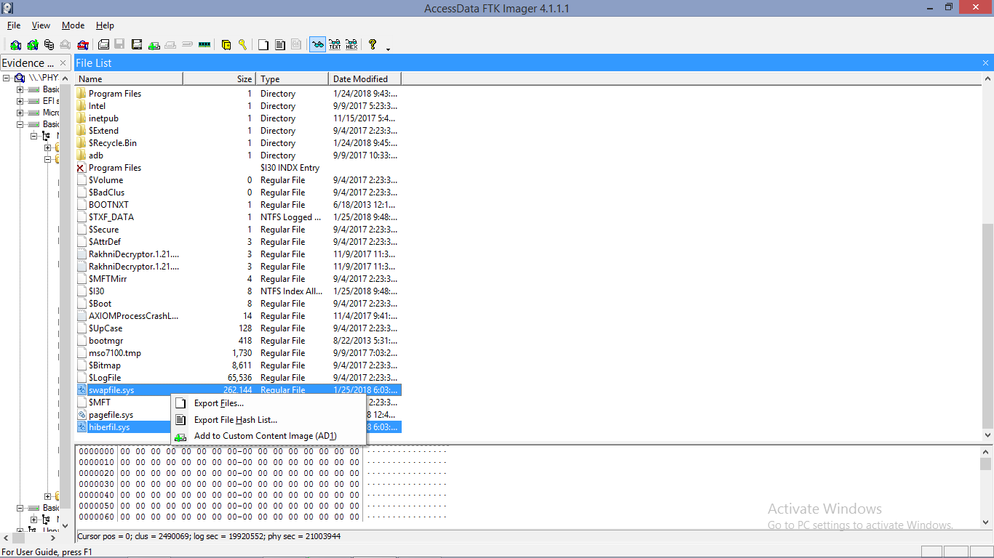Image resolution: width=994 pixels, height=558 pixels.
Task: Select mso7100.tmp file row
Action: point(238,353)
